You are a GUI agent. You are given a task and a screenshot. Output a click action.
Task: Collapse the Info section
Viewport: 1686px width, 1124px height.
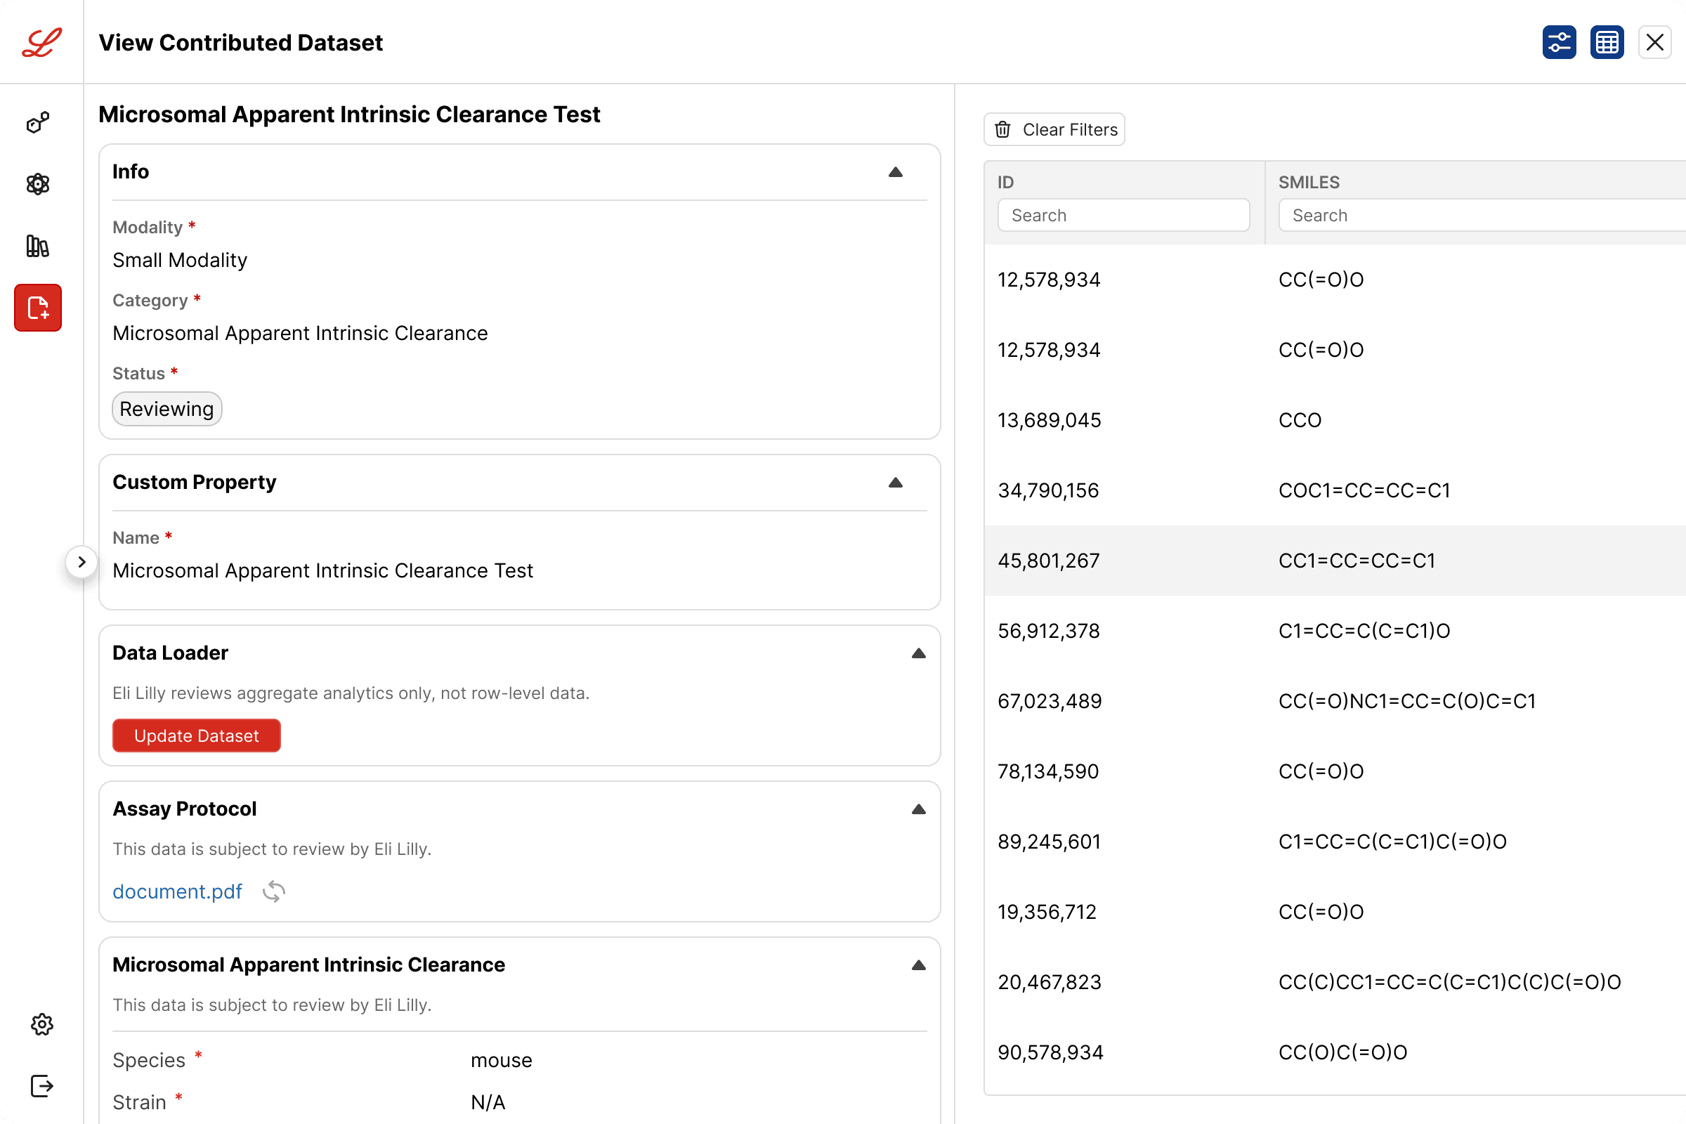coord(895,172)
